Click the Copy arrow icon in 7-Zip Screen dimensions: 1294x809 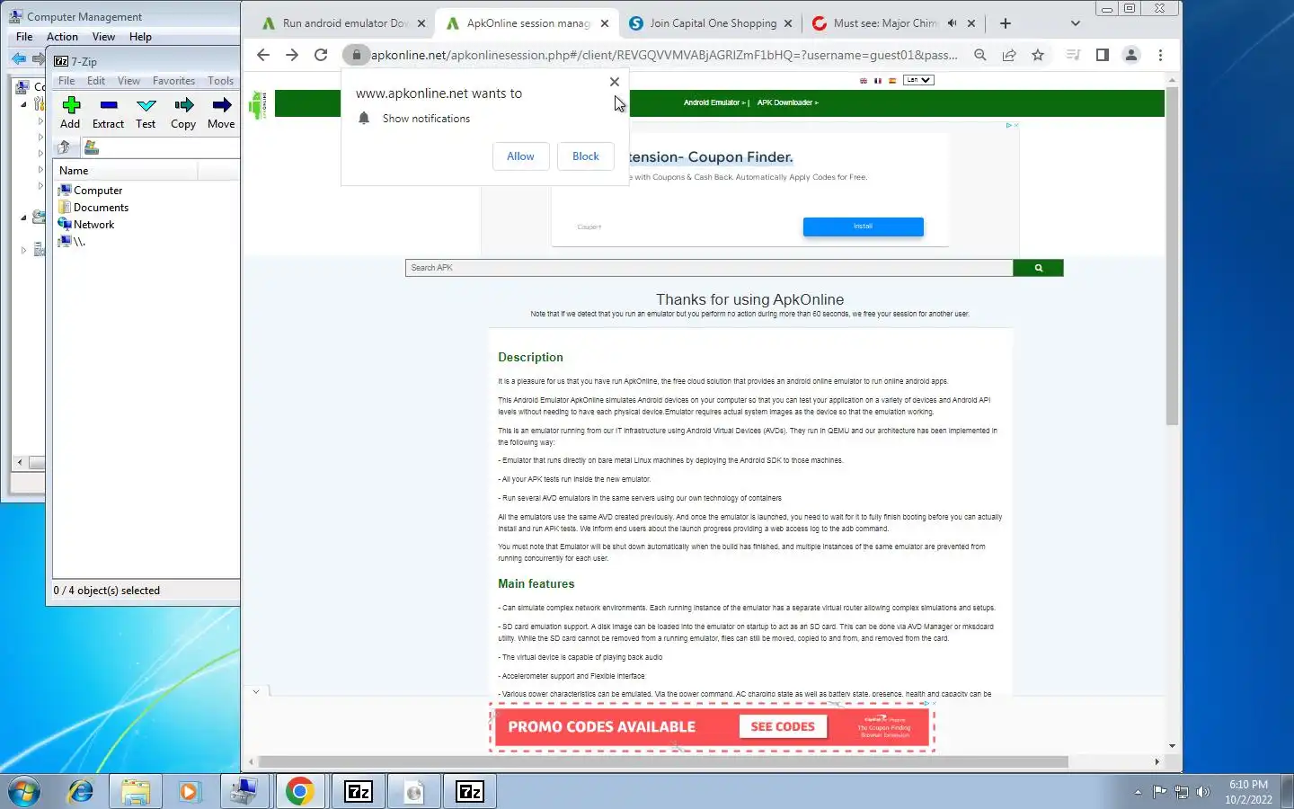(x=183, y=112)
